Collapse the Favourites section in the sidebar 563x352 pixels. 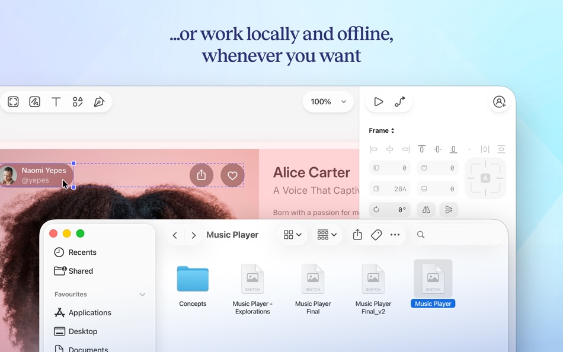(x=142, y=294)
